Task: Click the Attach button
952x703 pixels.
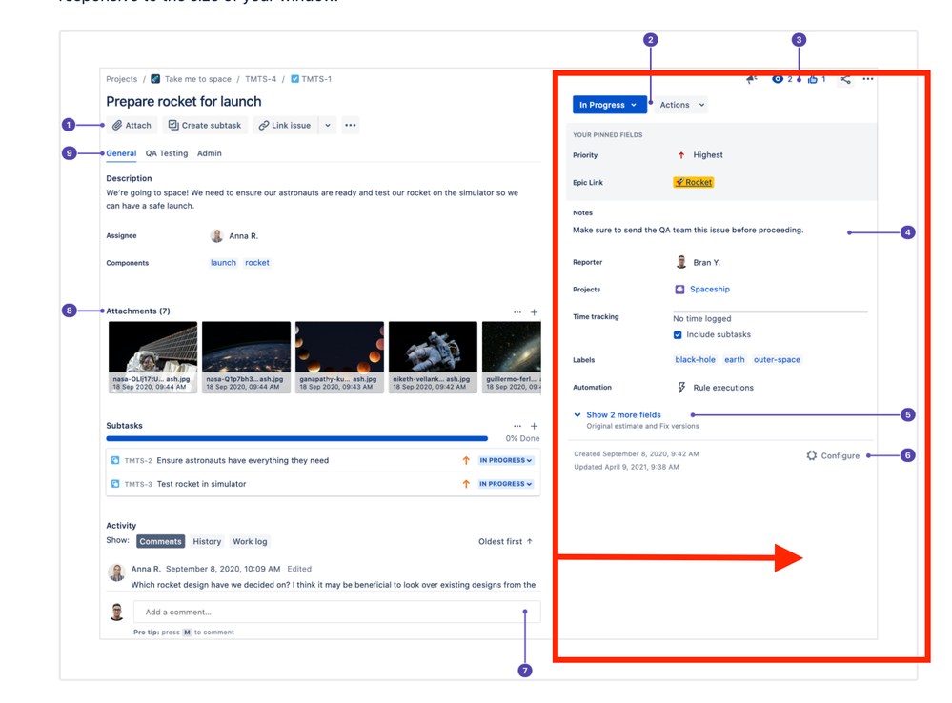Action: point(132,125)
